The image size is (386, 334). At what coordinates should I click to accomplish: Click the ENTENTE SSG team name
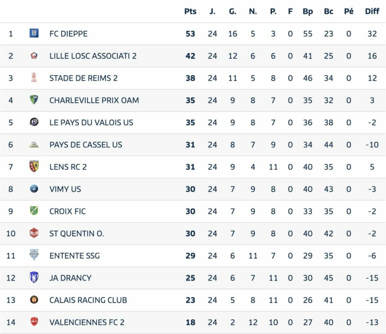75,256
